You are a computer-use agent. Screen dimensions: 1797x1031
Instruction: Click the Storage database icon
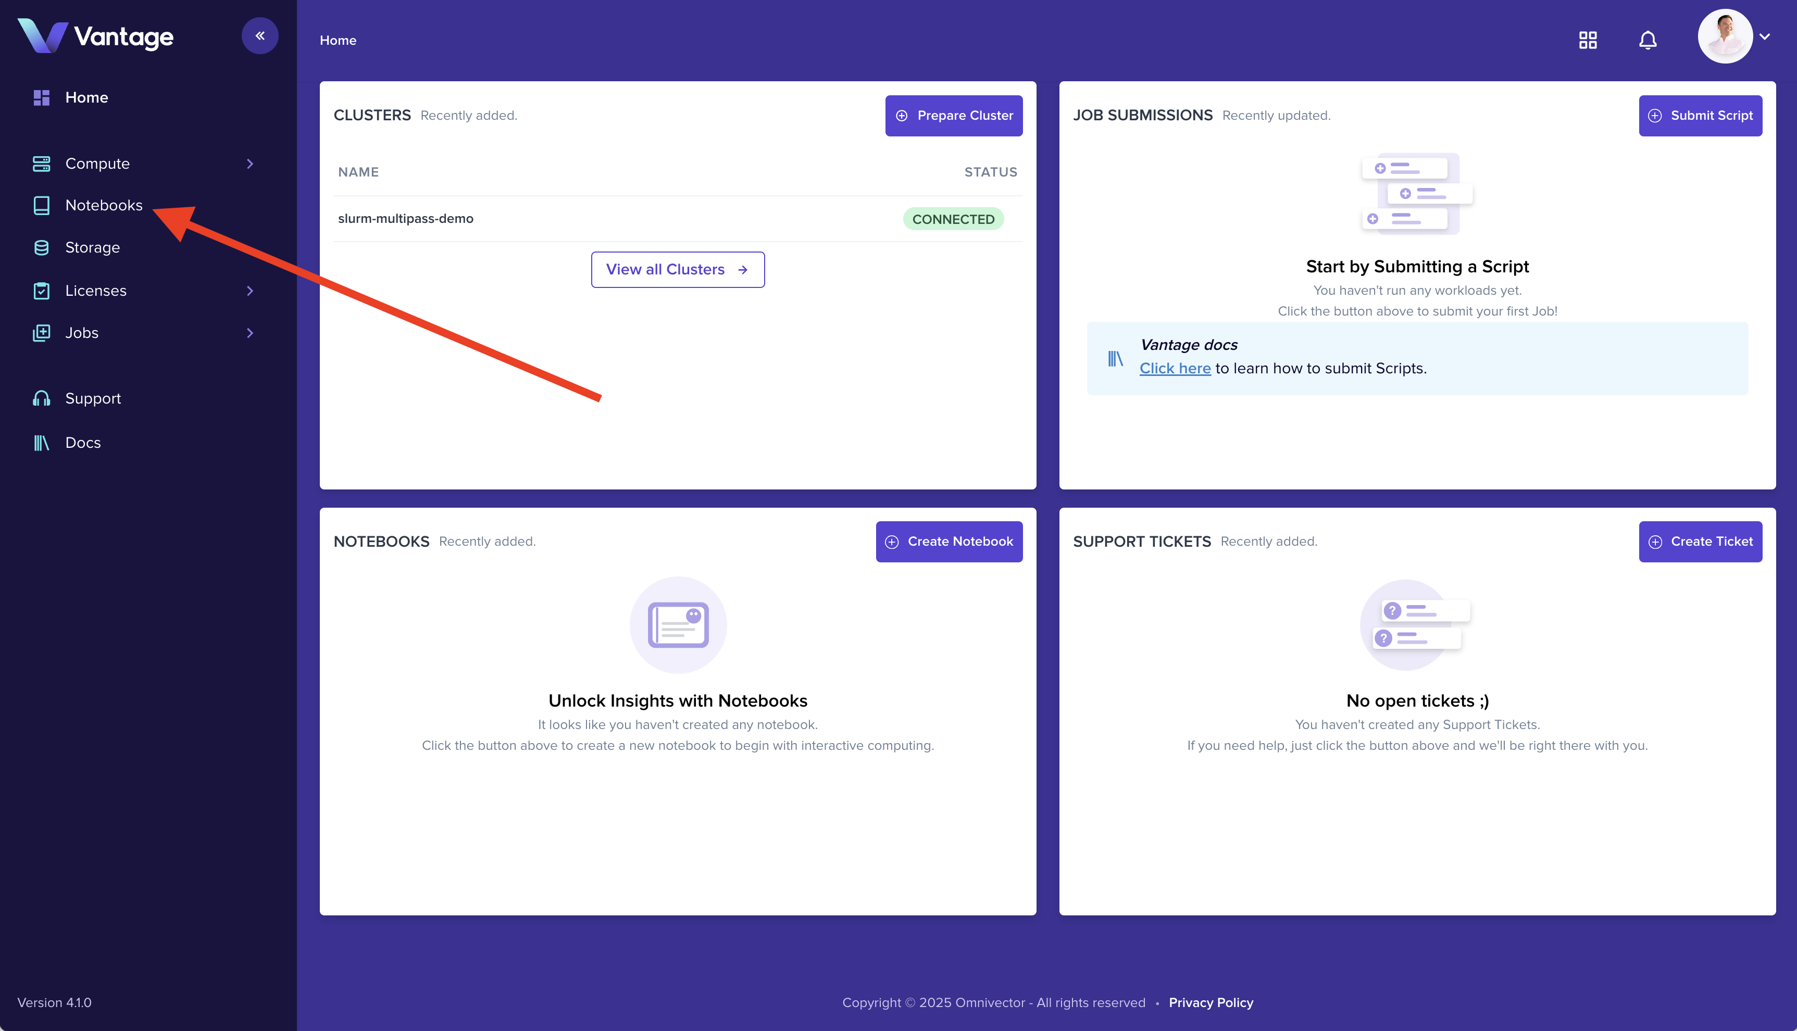tap(42, 248)
